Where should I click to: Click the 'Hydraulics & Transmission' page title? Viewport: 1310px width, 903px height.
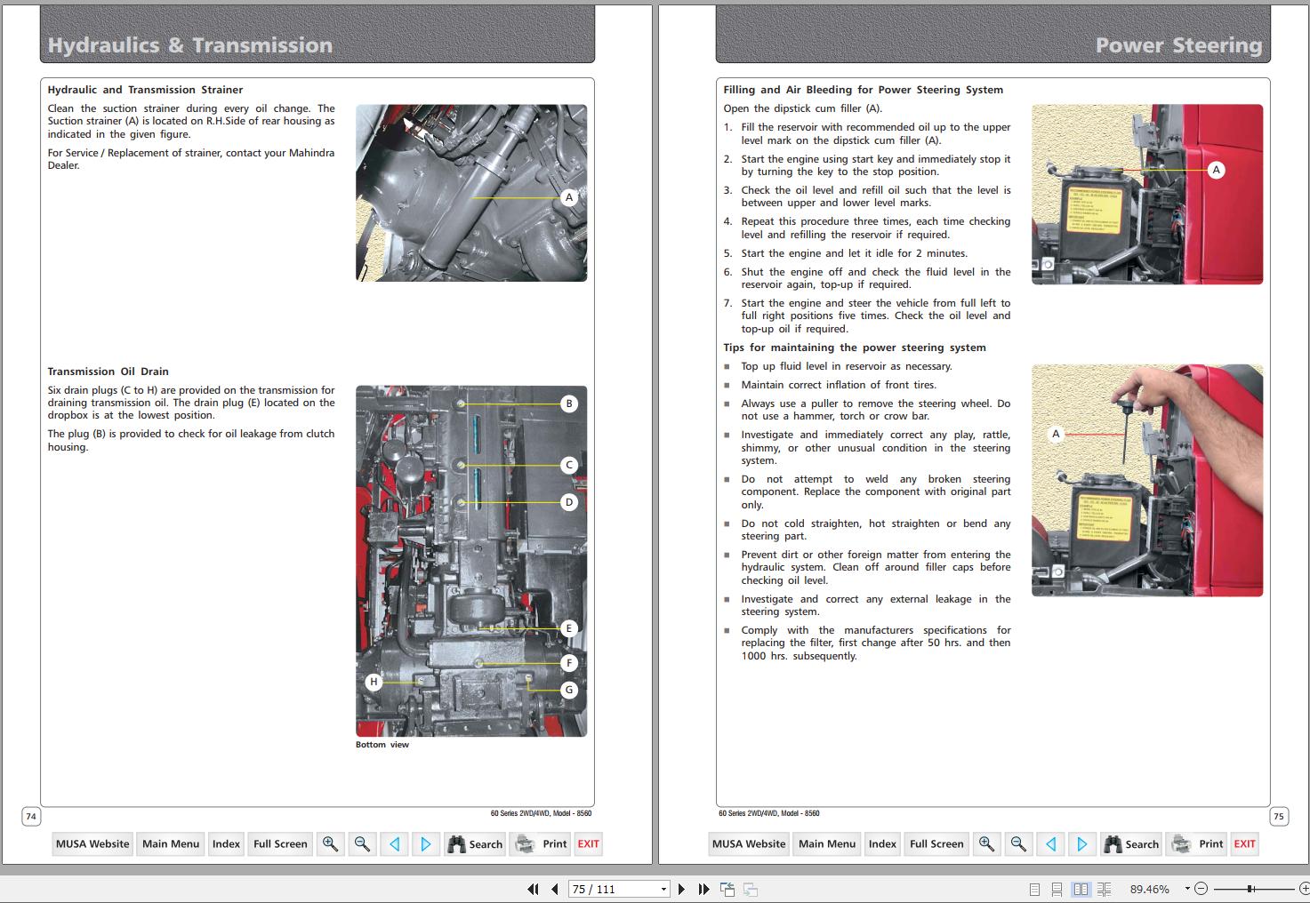coord(190,45)
